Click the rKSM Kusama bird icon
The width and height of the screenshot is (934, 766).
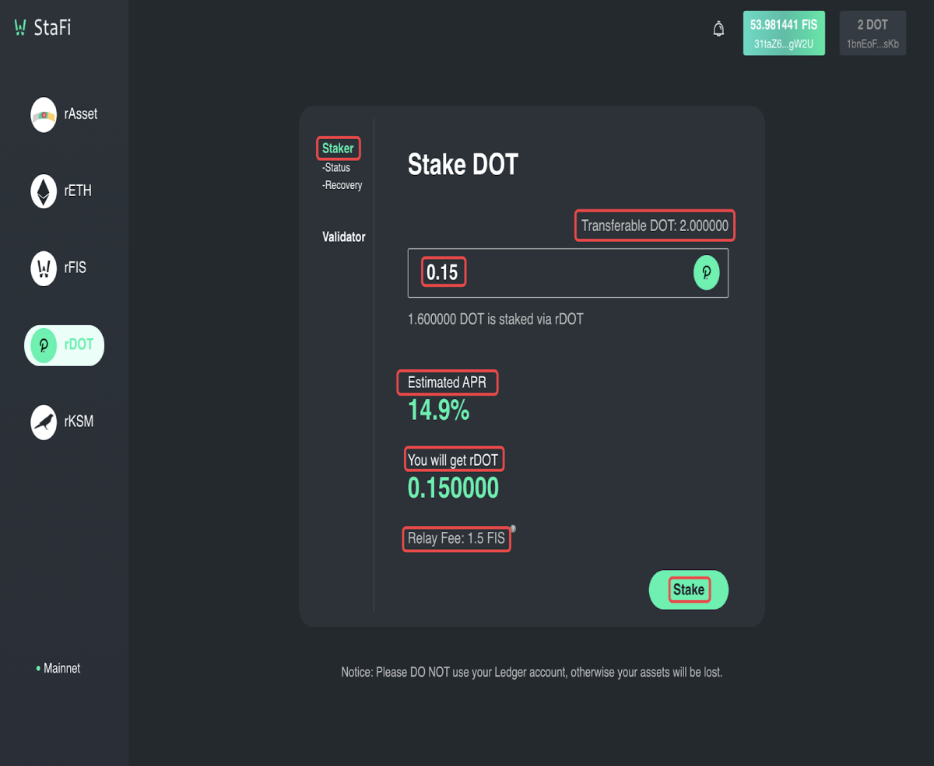44,422
